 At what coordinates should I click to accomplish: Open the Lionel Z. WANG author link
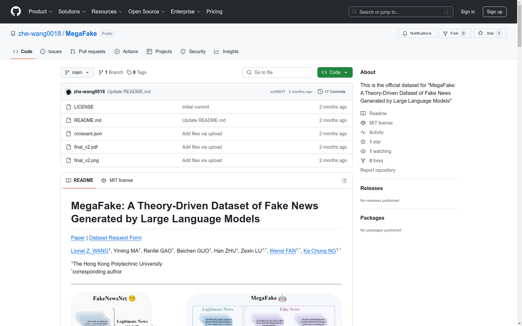click(90, 251)
